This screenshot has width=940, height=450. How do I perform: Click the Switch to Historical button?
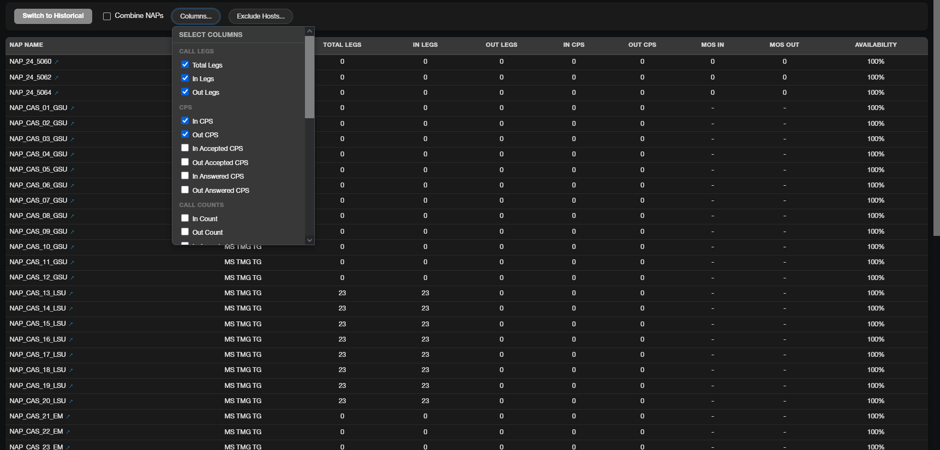point(53,16)
